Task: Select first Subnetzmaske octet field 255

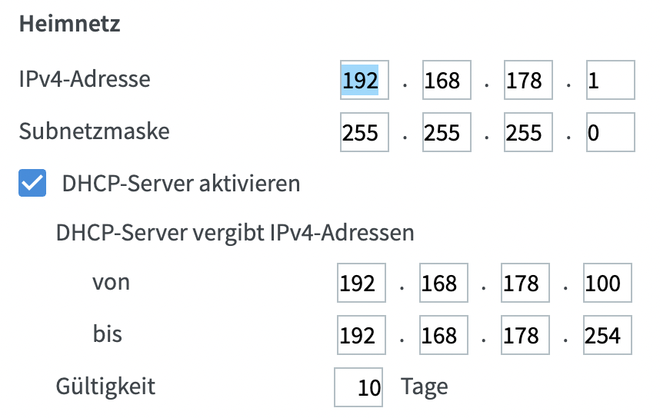Action: (x=365, y=132)
